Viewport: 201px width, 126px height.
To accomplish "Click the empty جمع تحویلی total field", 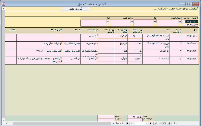I will [x=106, y=117].
